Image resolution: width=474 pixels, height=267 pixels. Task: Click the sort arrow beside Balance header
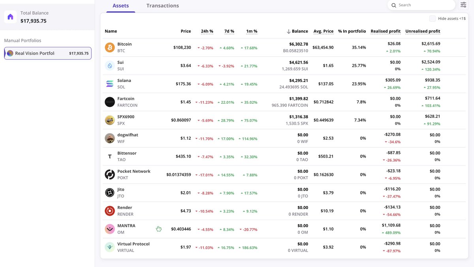[x=289, y=31]
